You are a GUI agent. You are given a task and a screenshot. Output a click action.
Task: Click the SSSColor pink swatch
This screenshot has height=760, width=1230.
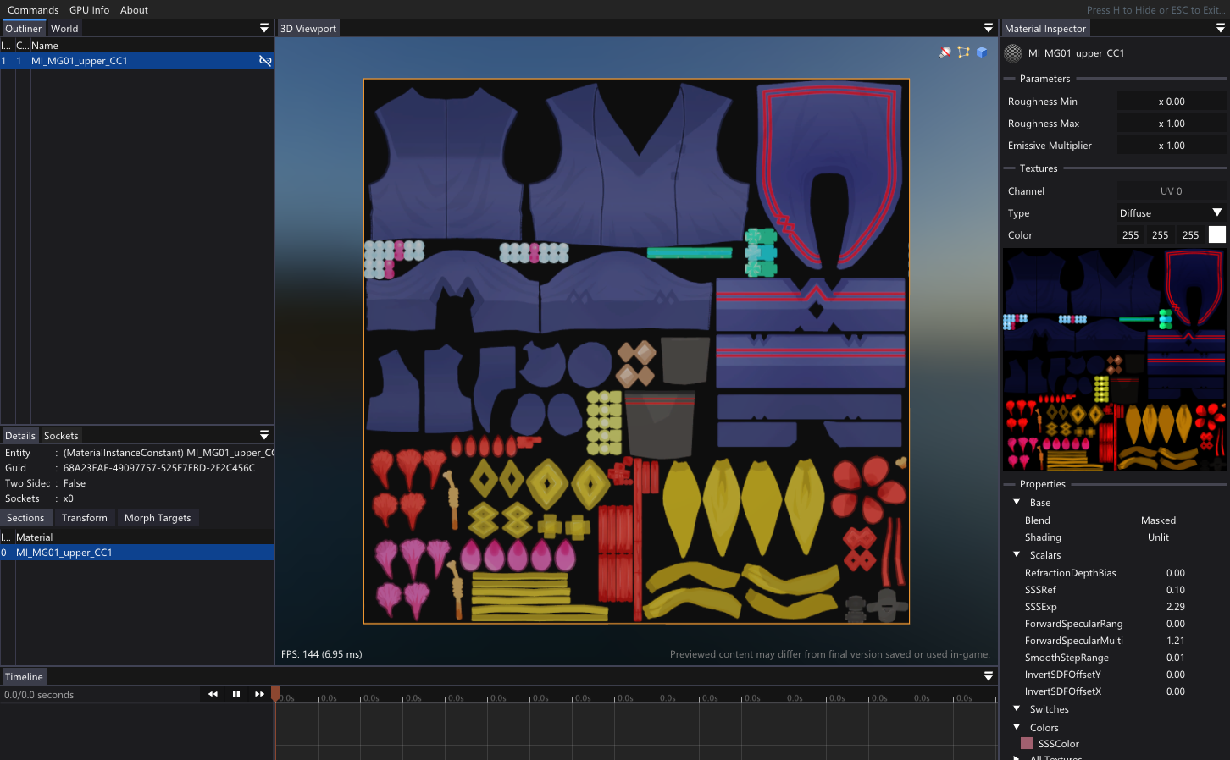pyautogui.click(x=1027, y=744)
